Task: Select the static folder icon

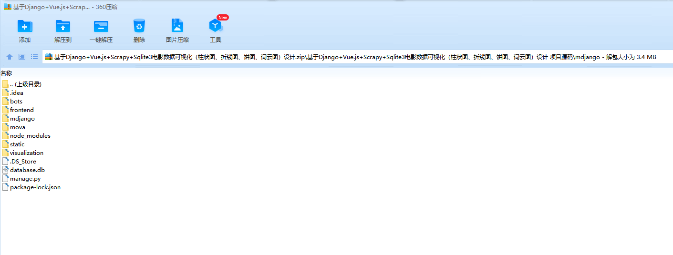Action: (5, 144)
